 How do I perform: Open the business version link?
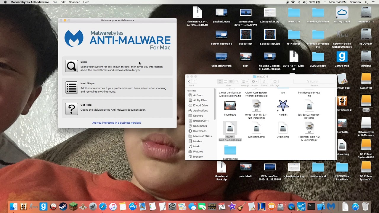click(117, 123)
